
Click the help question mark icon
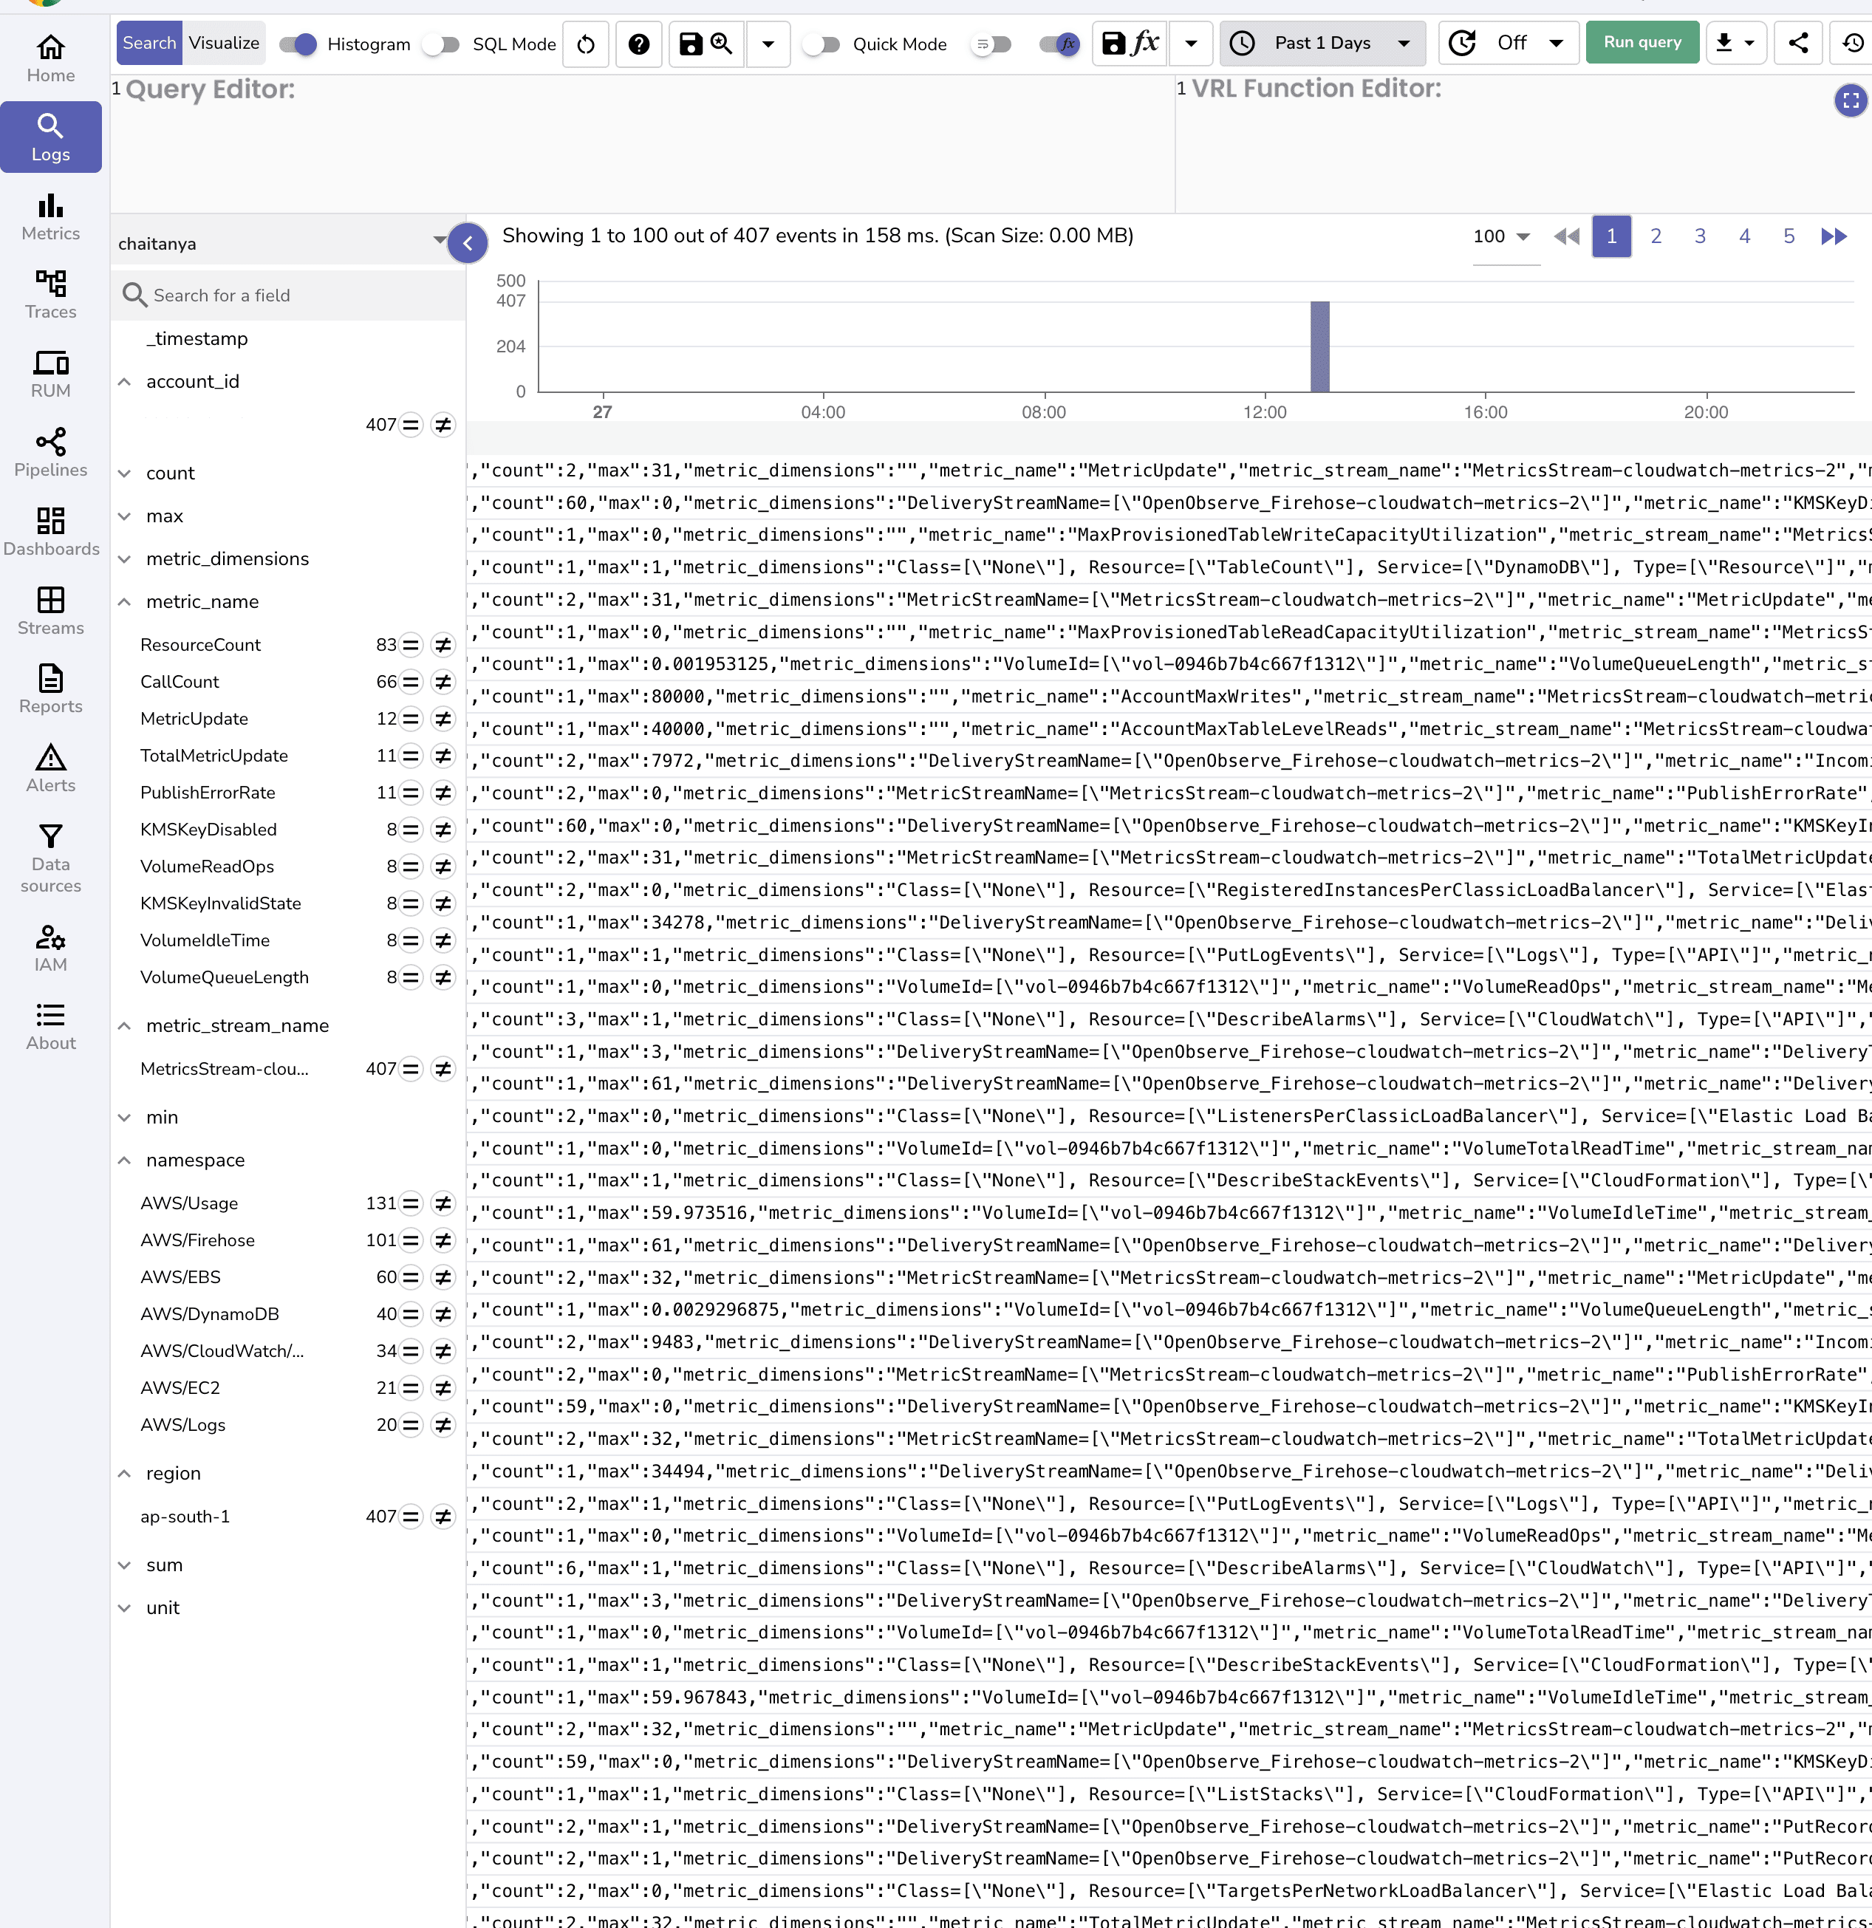[x=638, y=44]
